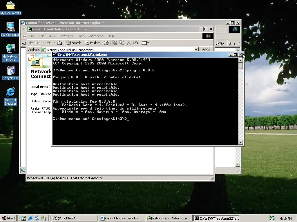
Task: Click the Go button in Internet Explorer
Action: tap(220, 43)
